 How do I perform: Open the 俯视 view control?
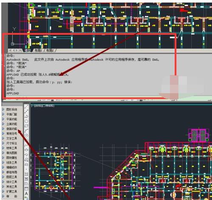coord(38,106)
